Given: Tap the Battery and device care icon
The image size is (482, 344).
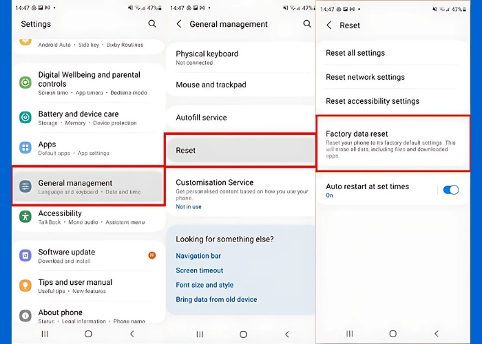Looking at the screenshot, I should coord(25,118).
